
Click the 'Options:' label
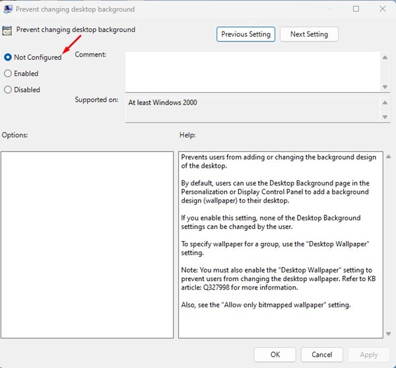pyautogui.click(x=15, y=135)
